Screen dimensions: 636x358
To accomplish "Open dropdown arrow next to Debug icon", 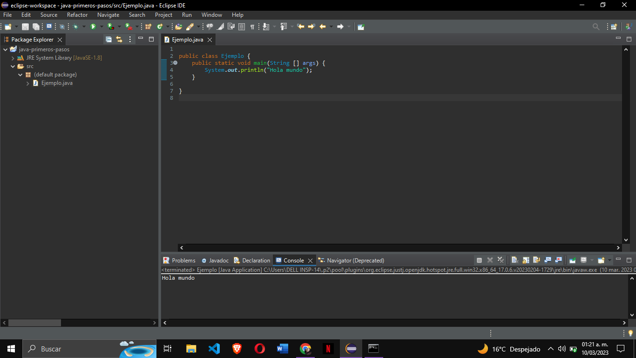I will [x=84, y=27].
